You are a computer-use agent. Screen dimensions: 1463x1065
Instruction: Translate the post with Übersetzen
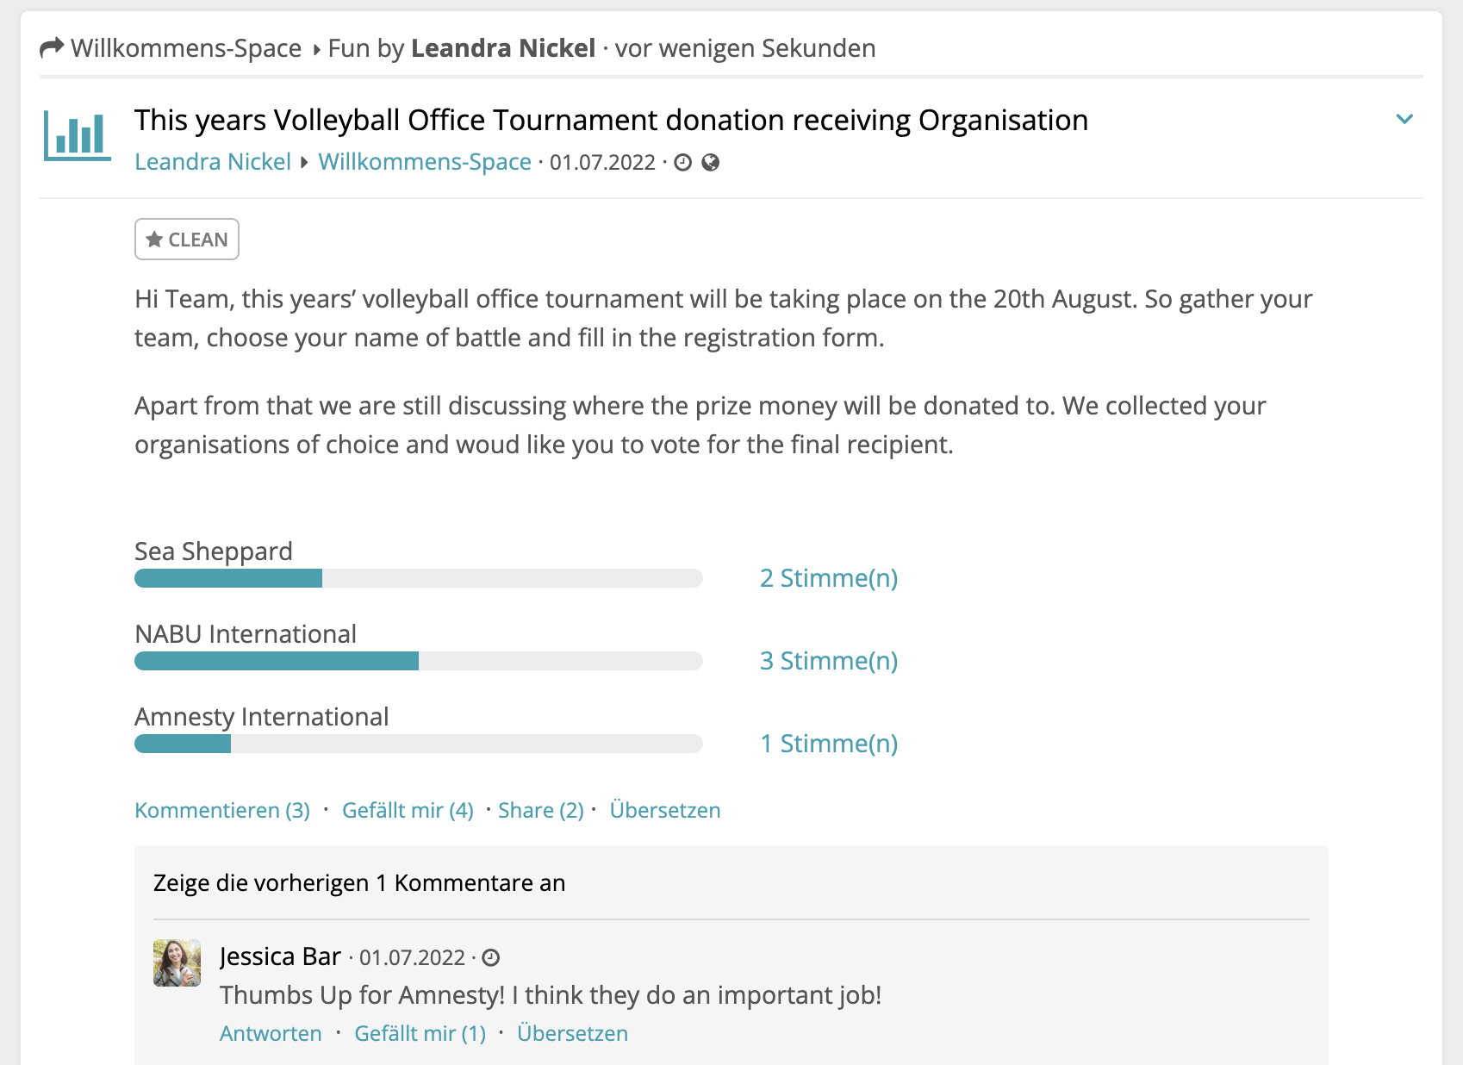tap(664, 811)
